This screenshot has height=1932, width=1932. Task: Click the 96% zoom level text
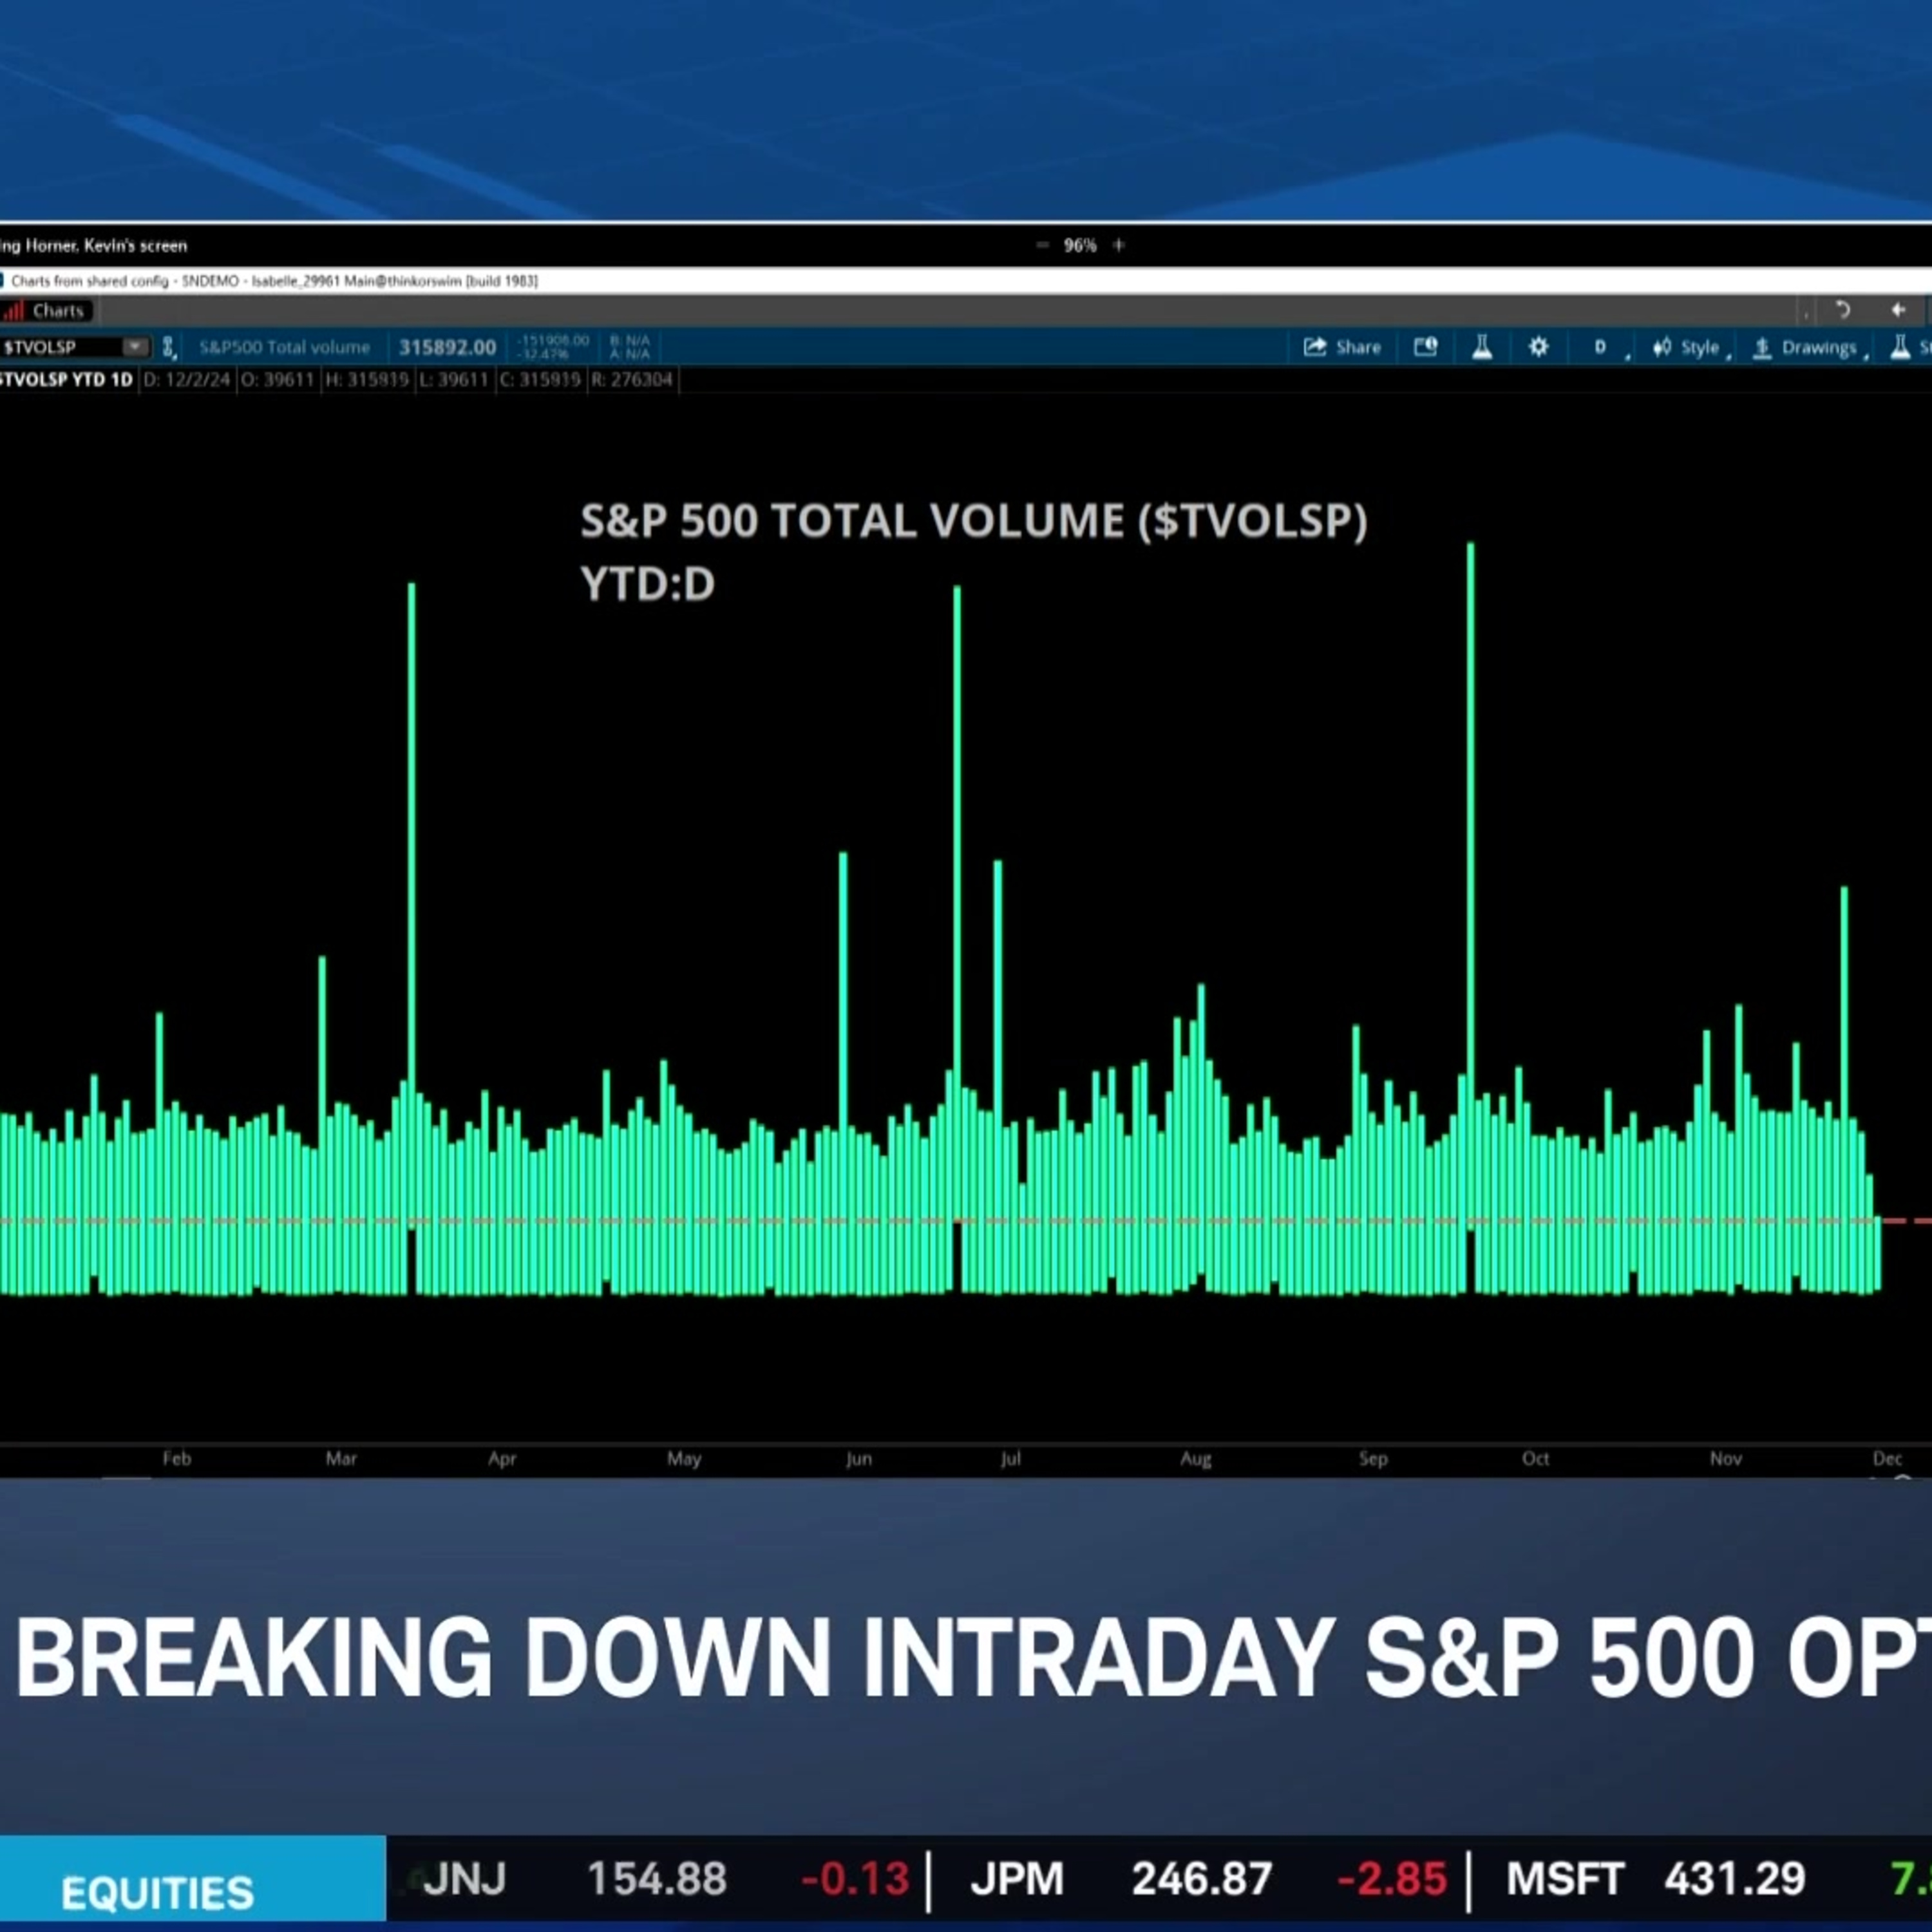(x=1080, y=245)
